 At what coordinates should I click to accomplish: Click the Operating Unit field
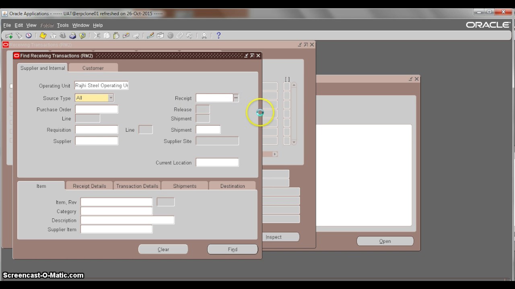(x=101, y=85)
